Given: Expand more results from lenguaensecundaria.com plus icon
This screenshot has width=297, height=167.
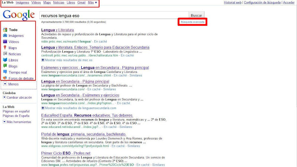Looking at the screenshot, I should 43,108.
